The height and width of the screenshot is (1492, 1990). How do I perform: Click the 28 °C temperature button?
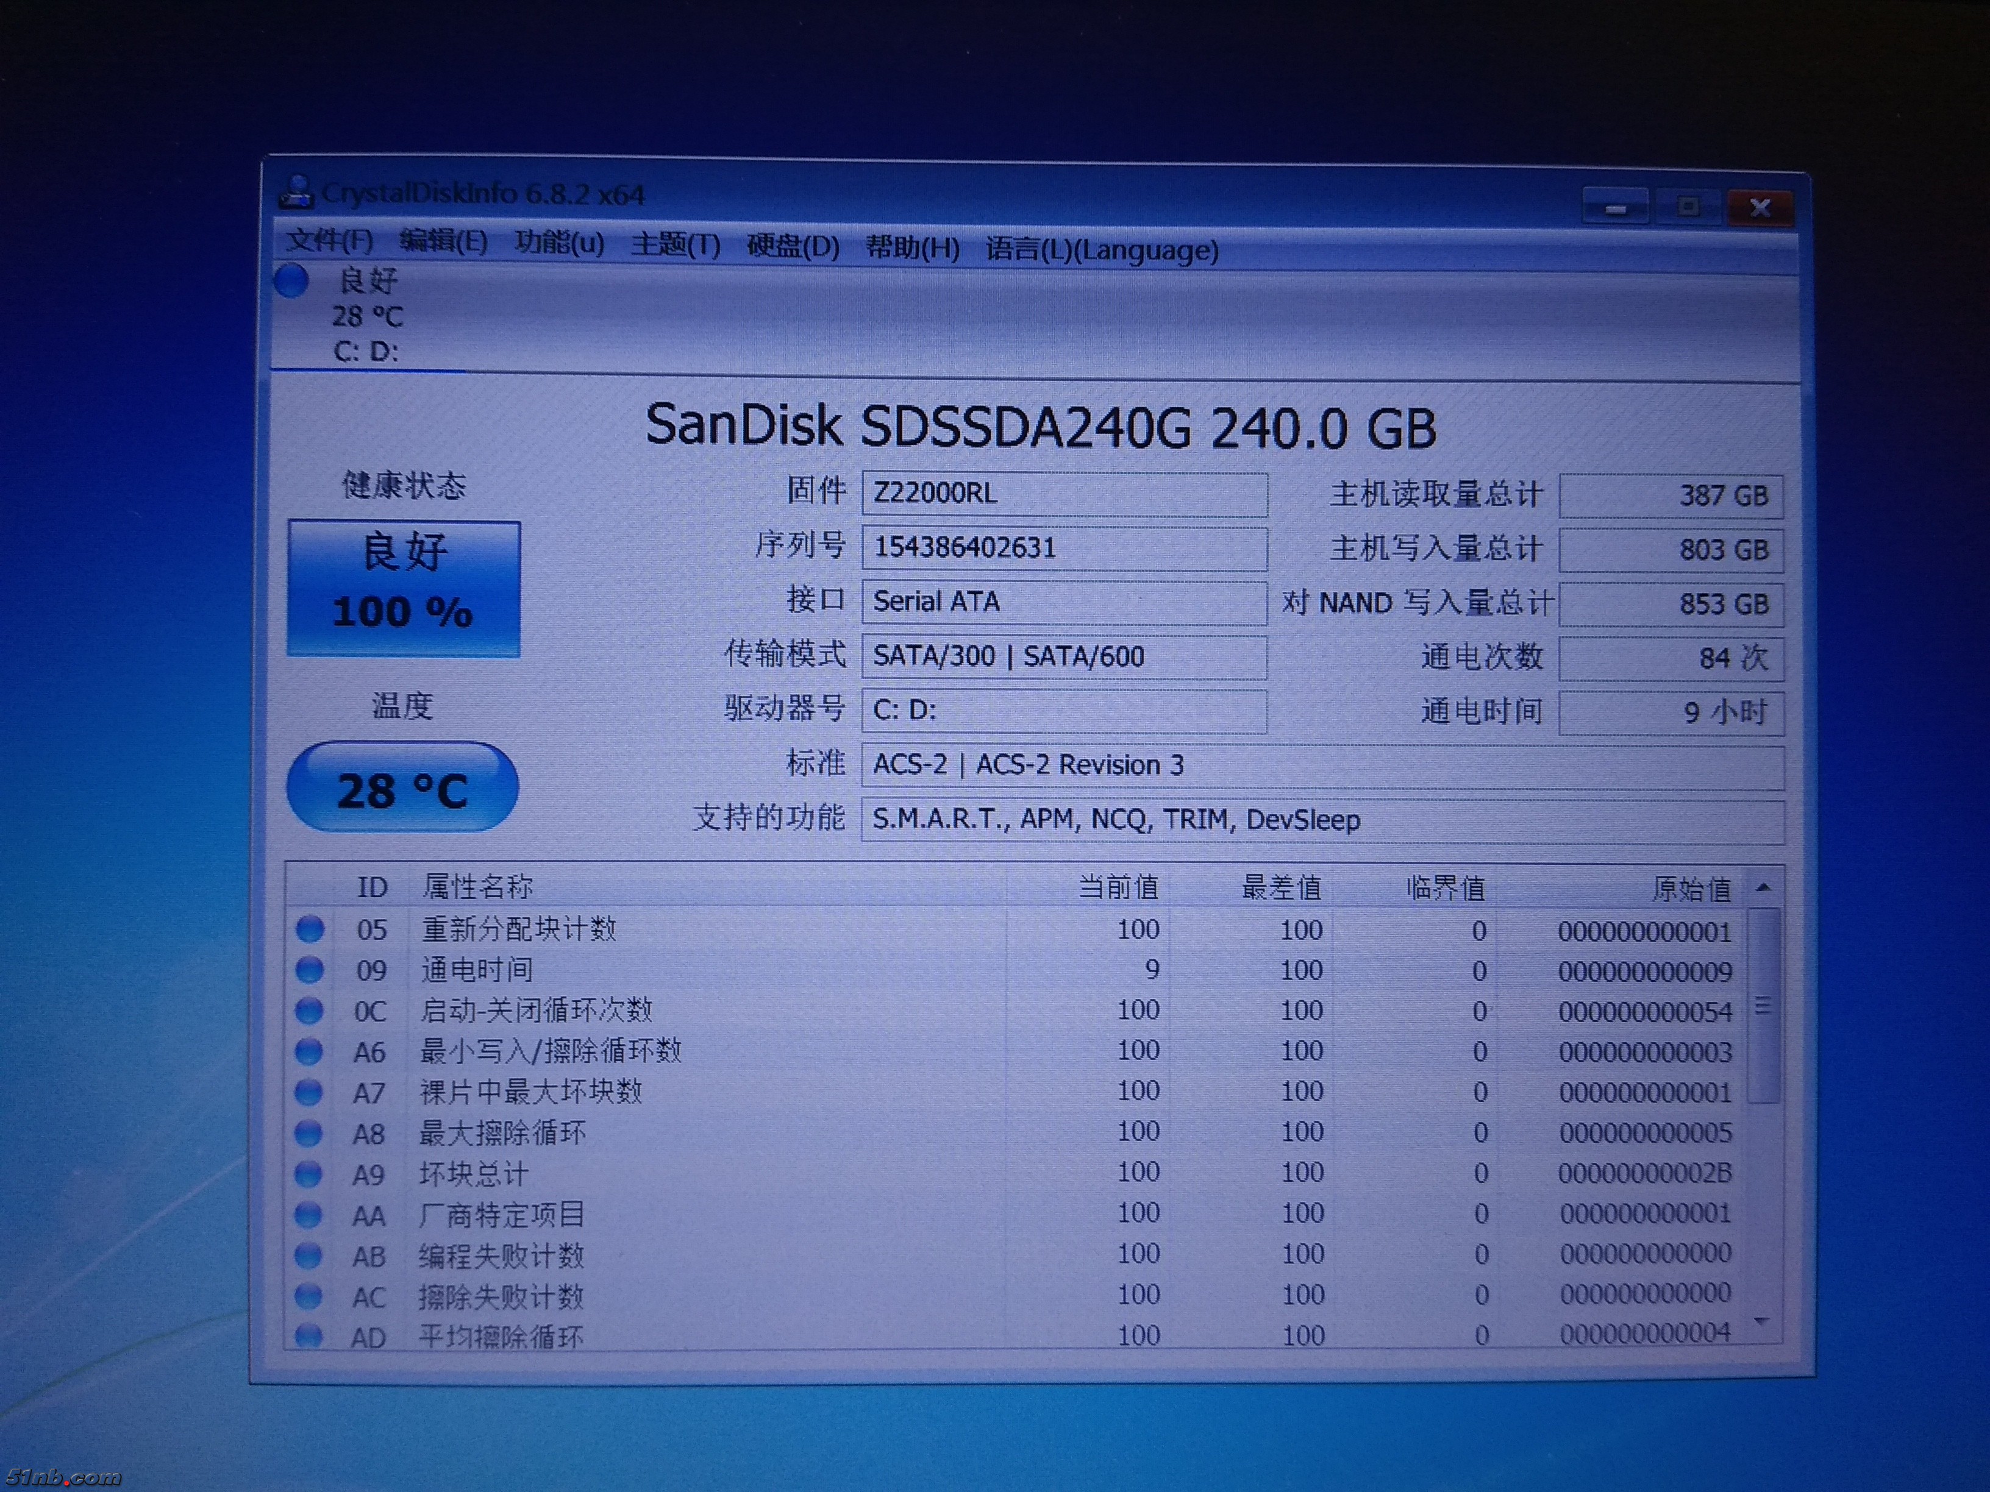coord(402,788)
